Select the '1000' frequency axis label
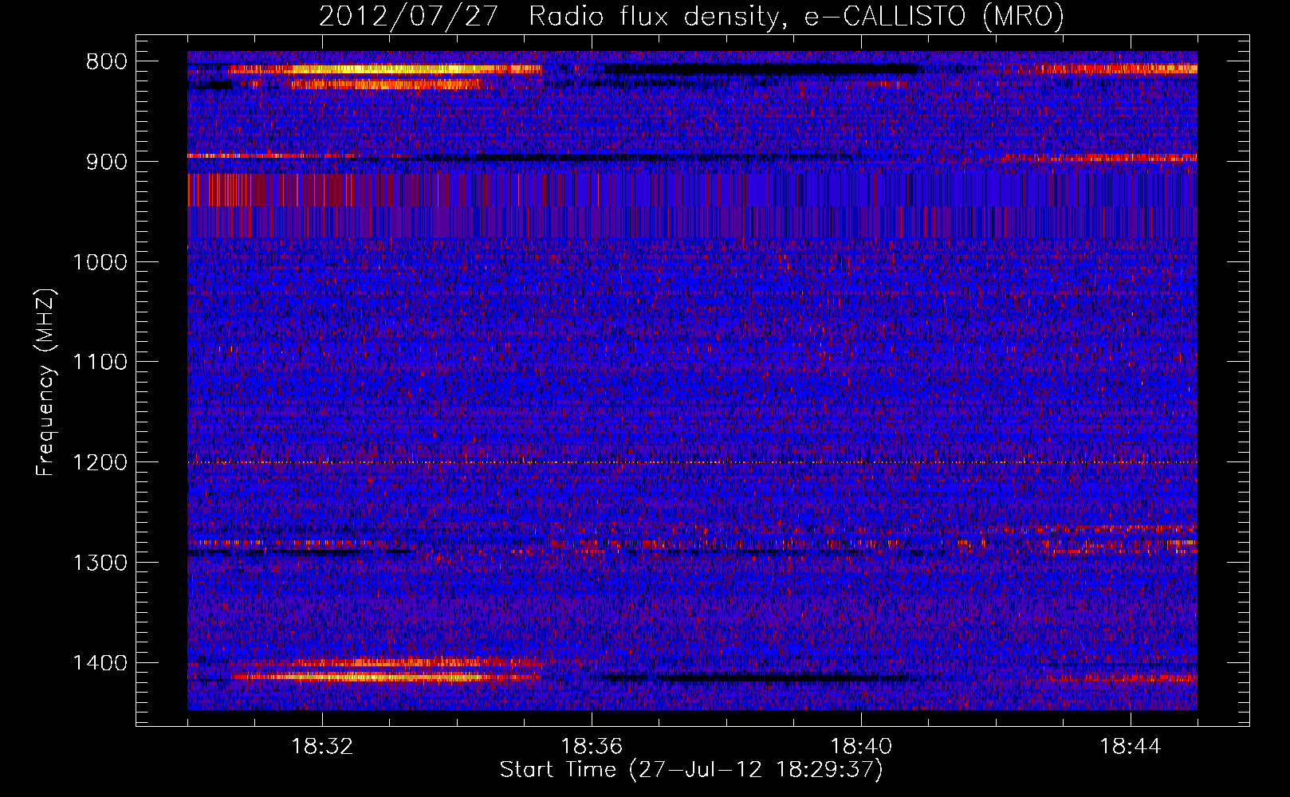The image size is (1290, 797). (x=100, y=262)
